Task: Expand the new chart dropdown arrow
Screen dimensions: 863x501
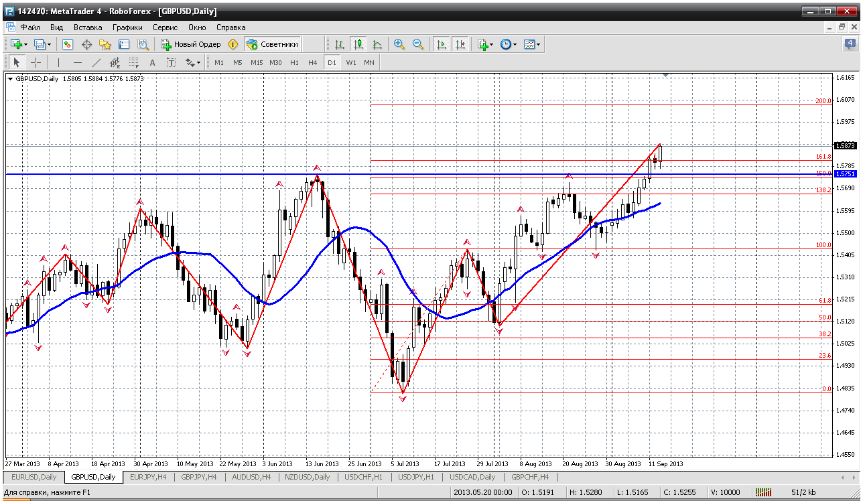Action: 26,44
